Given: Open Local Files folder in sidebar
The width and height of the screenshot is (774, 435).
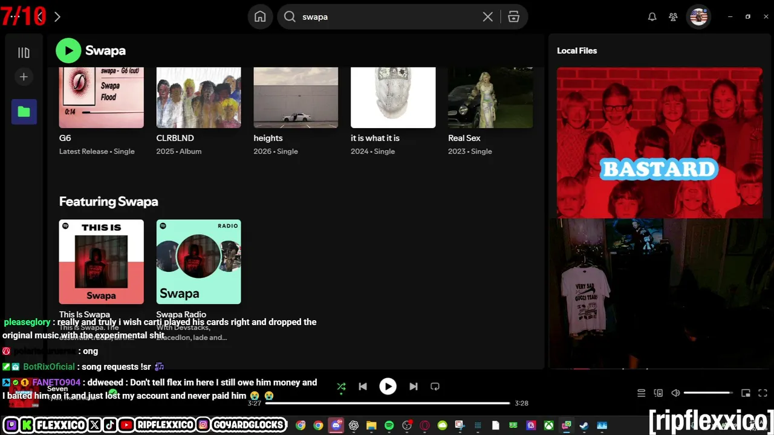Looking at the screenshot, I should 24,112.
